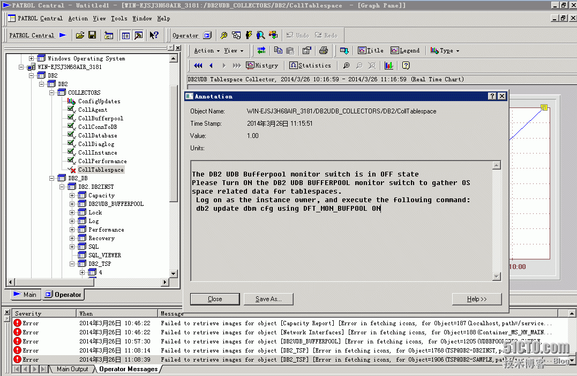Click the Save As... button
Screen dimensions: 577x376
pyautogui.click(x=268, y=299)
